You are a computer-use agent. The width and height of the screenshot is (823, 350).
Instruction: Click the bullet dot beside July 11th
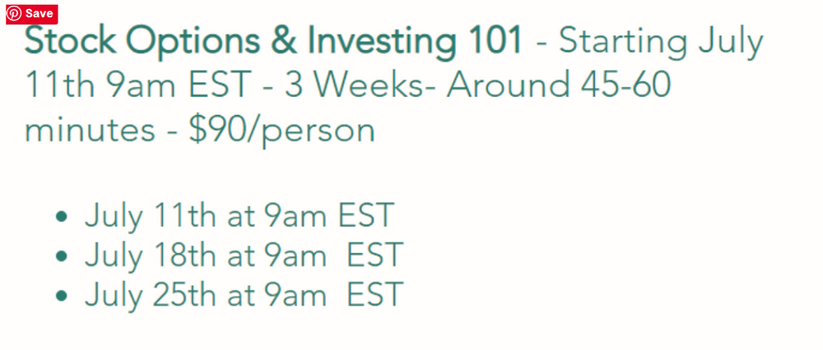tap(62, 217)
